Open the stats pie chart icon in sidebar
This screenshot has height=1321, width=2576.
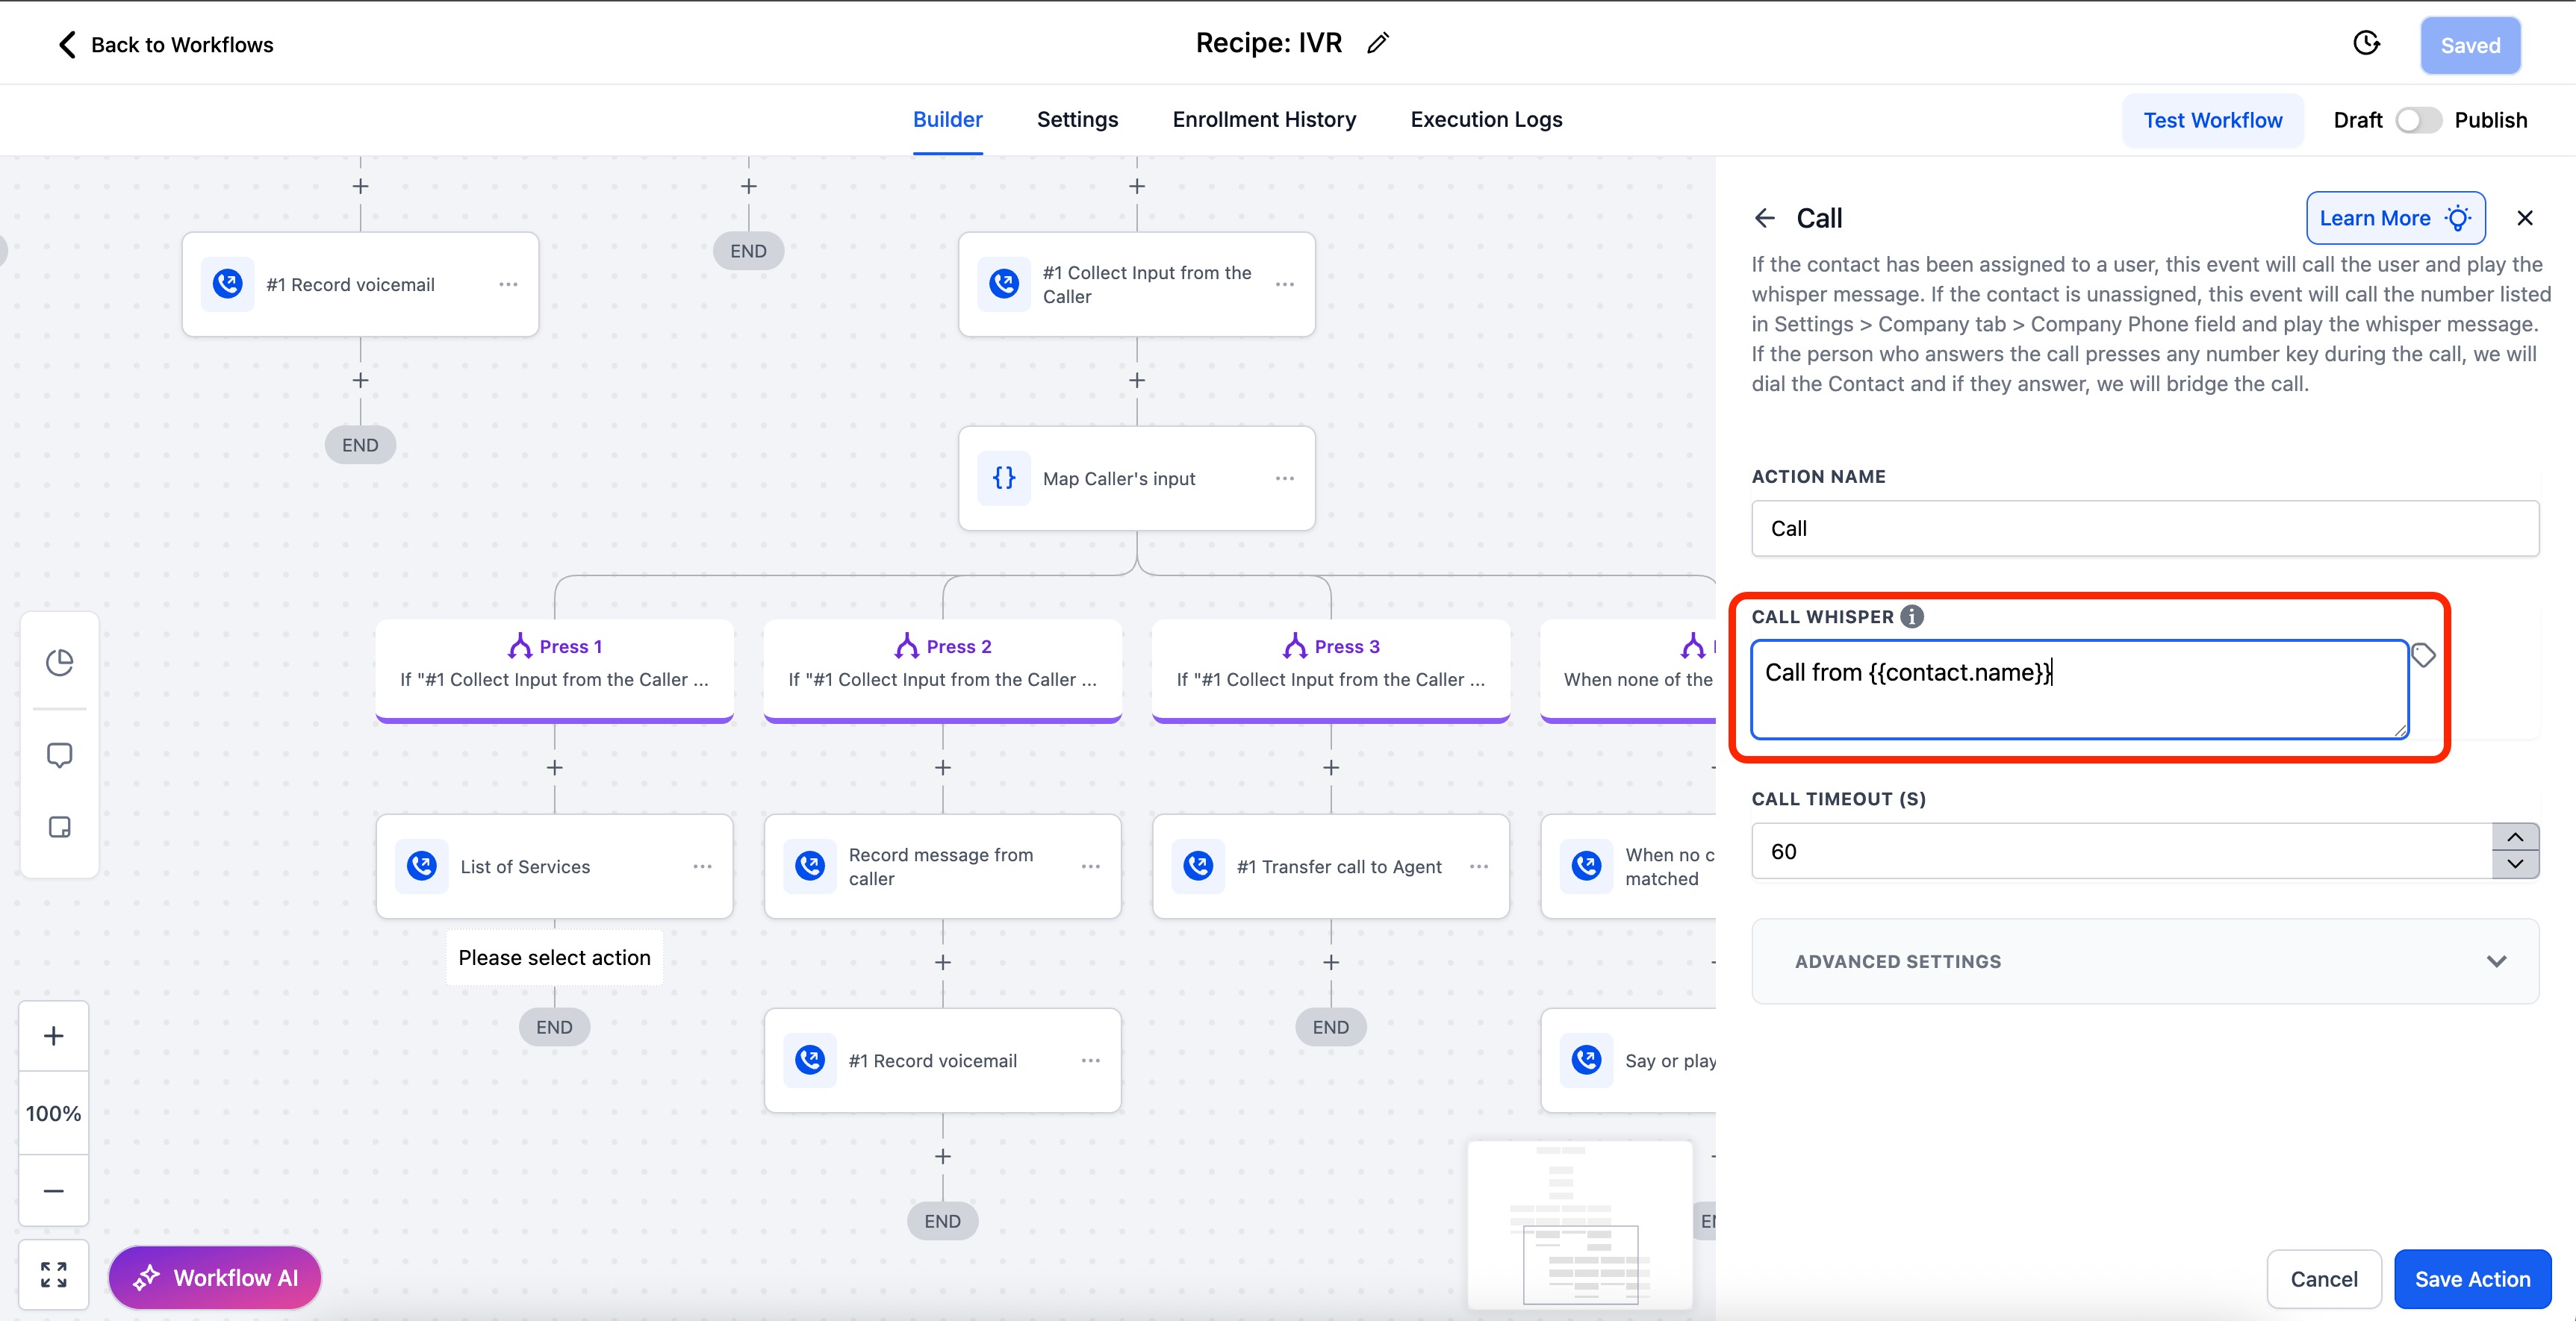coord(59,663)
